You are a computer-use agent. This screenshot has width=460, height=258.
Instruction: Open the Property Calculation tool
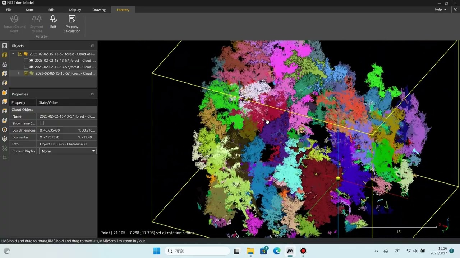[x=72, y=24]
